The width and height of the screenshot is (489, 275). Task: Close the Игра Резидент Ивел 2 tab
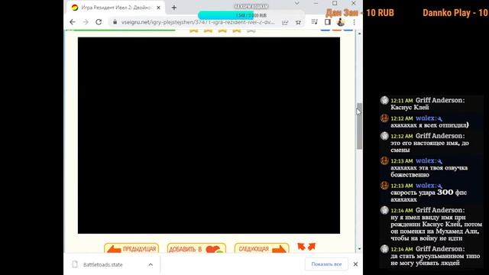click(x=158, y=8)
